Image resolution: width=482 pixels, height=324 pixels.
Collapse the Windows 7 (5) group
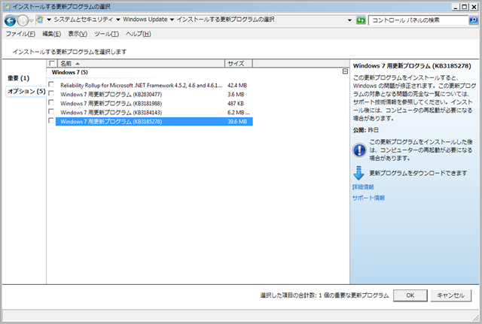click(x=345, y=71)
